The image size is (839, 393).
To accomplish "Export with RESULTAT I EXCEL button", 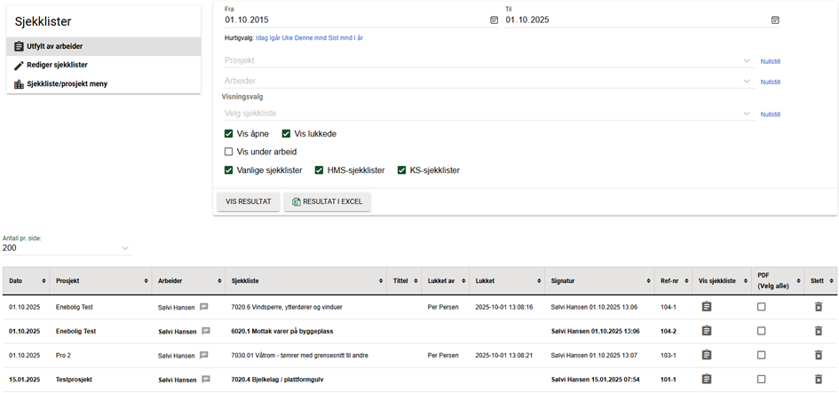I will click(x=327, y=202).
